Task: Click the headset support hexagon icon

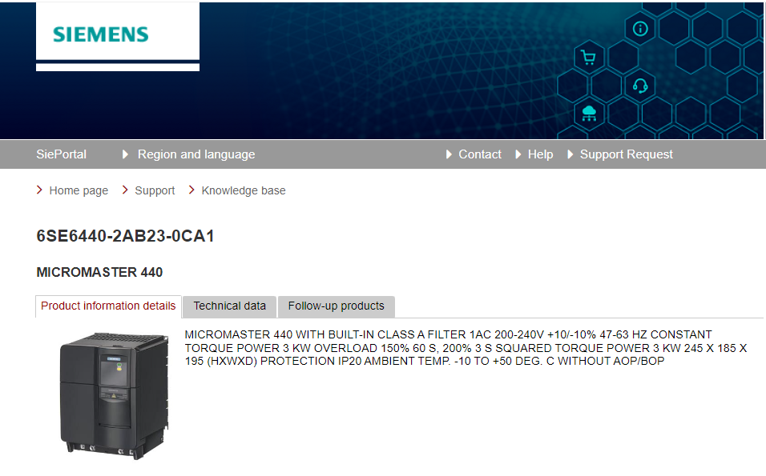Action: pos(640,86)
